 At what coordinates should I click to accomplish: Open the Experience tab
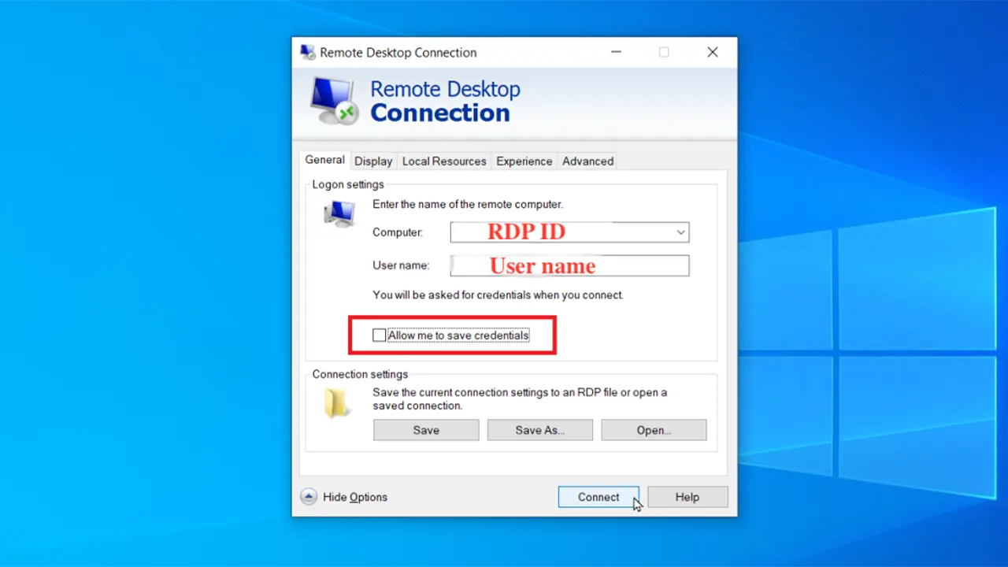[524, 161]
